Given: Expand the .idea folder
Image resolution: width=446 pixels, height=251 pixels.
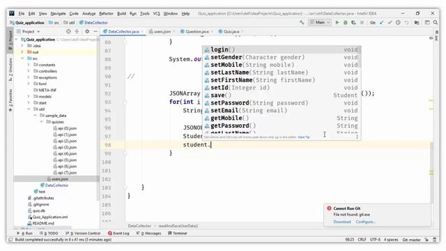Looking at the screenshot, I should click(x=22, y=46).
